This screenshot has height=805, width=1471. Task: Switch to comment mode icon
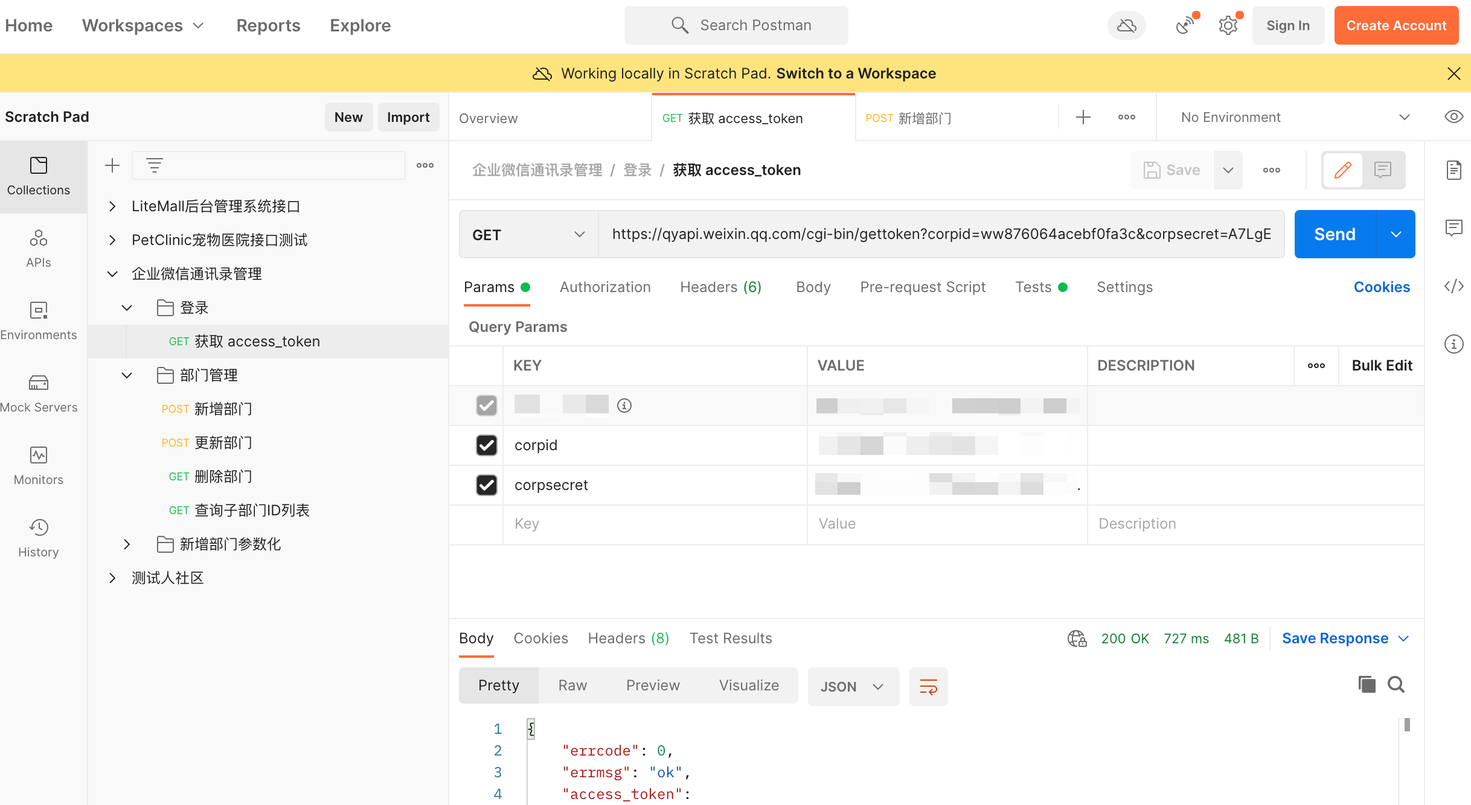click(1383, 170)
